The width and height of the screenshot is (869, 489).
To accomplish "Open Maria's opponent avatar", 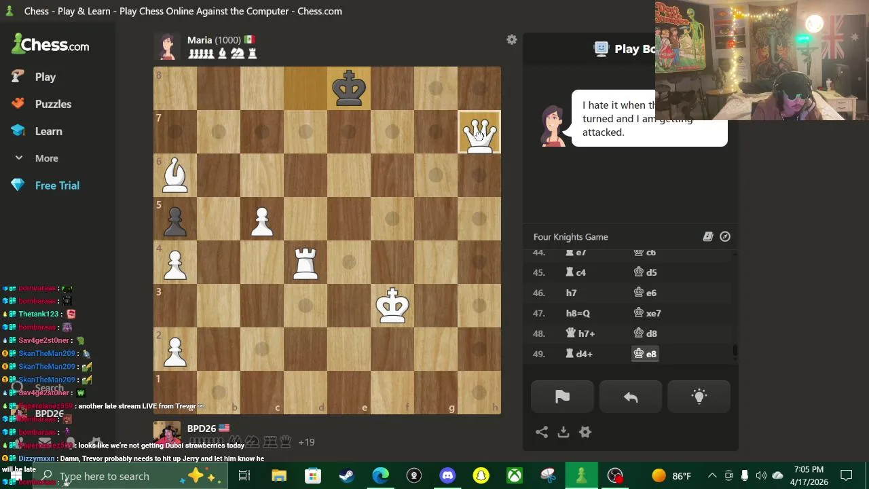I will [x=167, y=46].
